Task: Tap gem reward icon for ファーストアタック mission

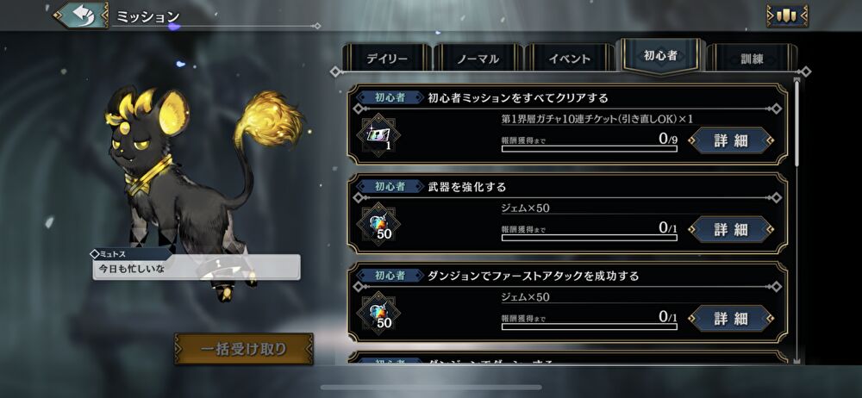Action: click(378, 314)
